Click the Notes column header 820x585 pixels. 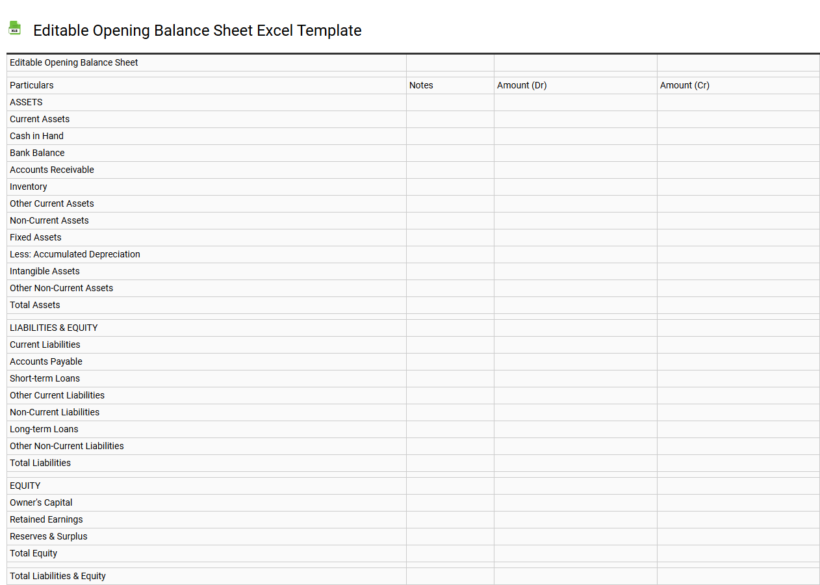[420, 85]
